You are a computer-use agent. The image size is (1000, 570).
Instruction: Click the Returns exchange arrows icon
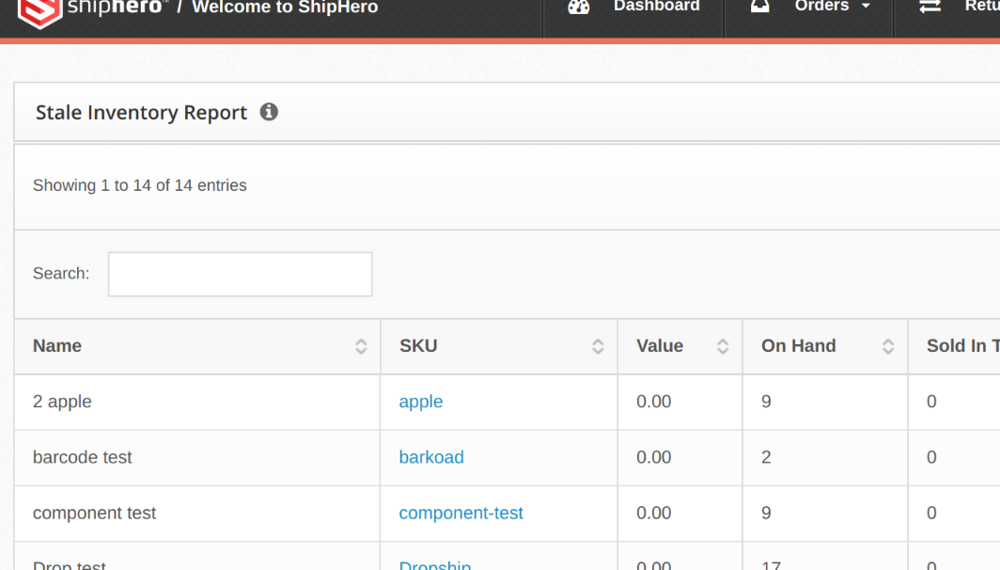pyautogui.click(x=930, y=7)
